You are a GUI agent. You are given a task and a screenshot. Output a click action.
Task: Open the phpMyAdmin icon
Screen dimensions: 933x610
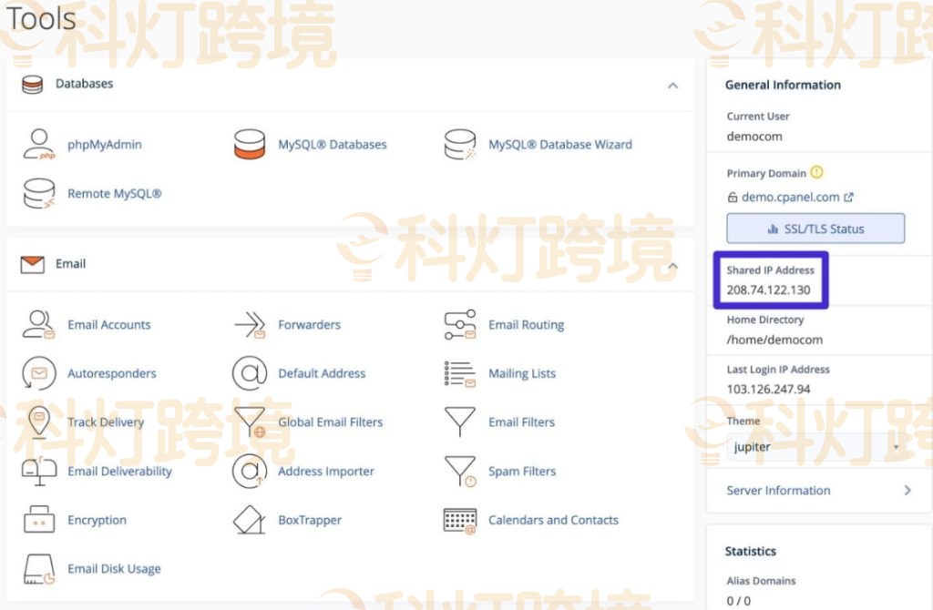[38, 143]
